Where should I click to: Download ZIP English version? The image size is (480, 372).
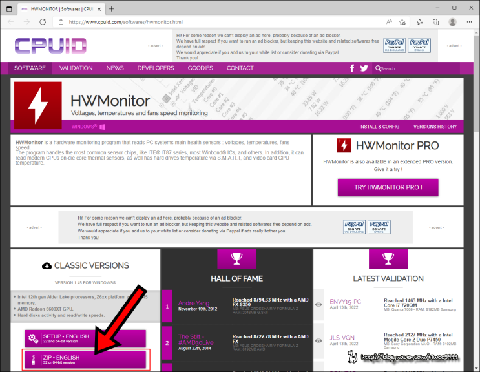tap(85, 360)
